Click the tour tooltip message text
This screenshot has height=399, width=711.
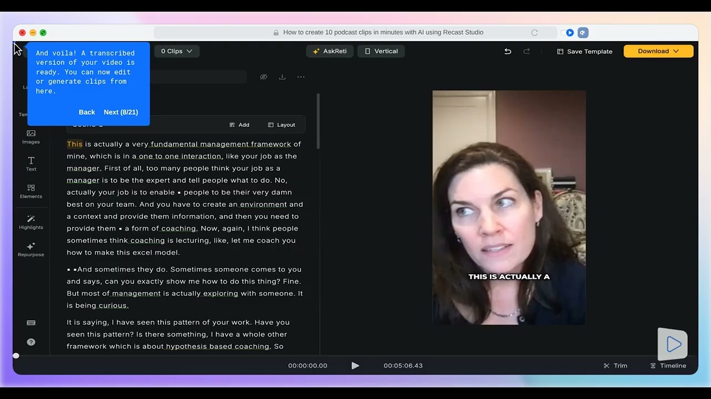[86, 72]
